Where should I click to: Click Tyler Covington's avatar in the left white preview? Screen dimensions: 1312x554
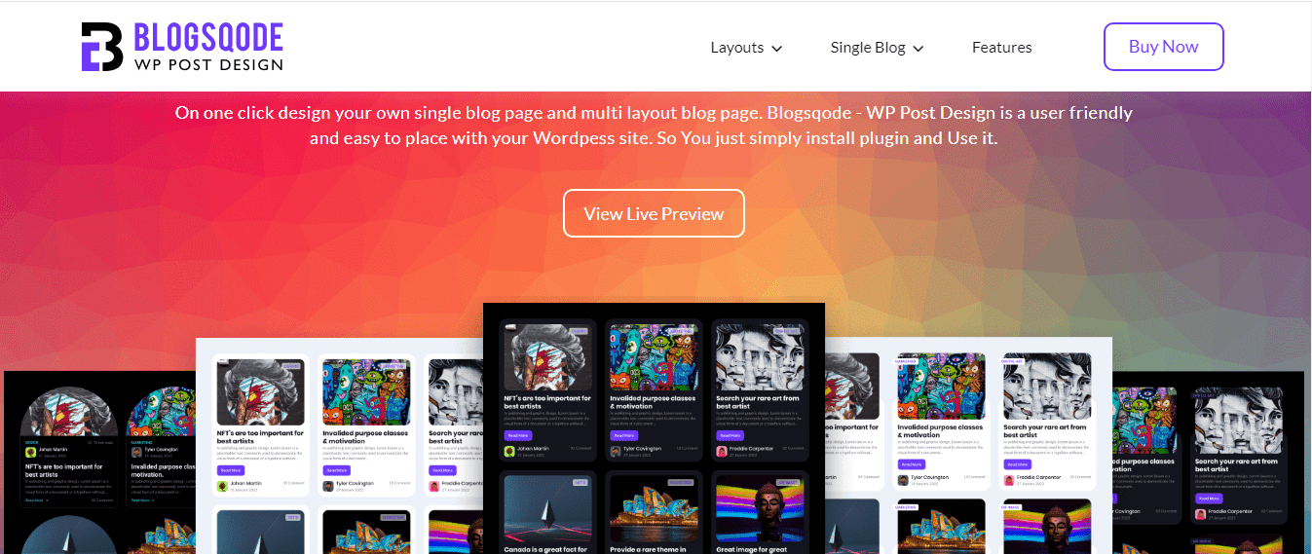pos(328,485)
